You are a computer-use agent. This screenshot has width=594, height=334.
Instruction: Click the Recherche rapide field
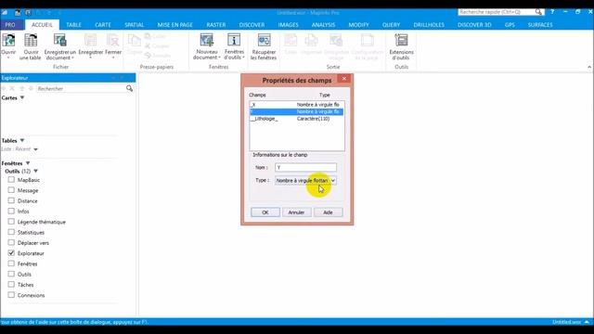point(497,12)
